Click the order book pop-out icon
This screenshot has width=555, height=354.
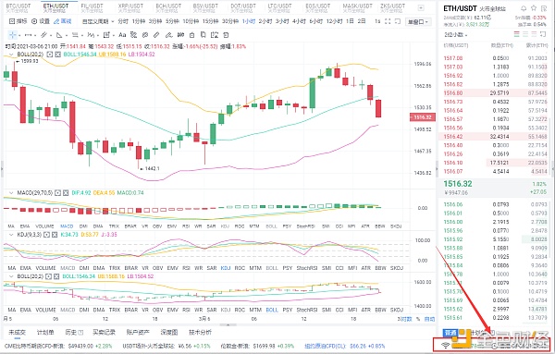tap(543, 34)
